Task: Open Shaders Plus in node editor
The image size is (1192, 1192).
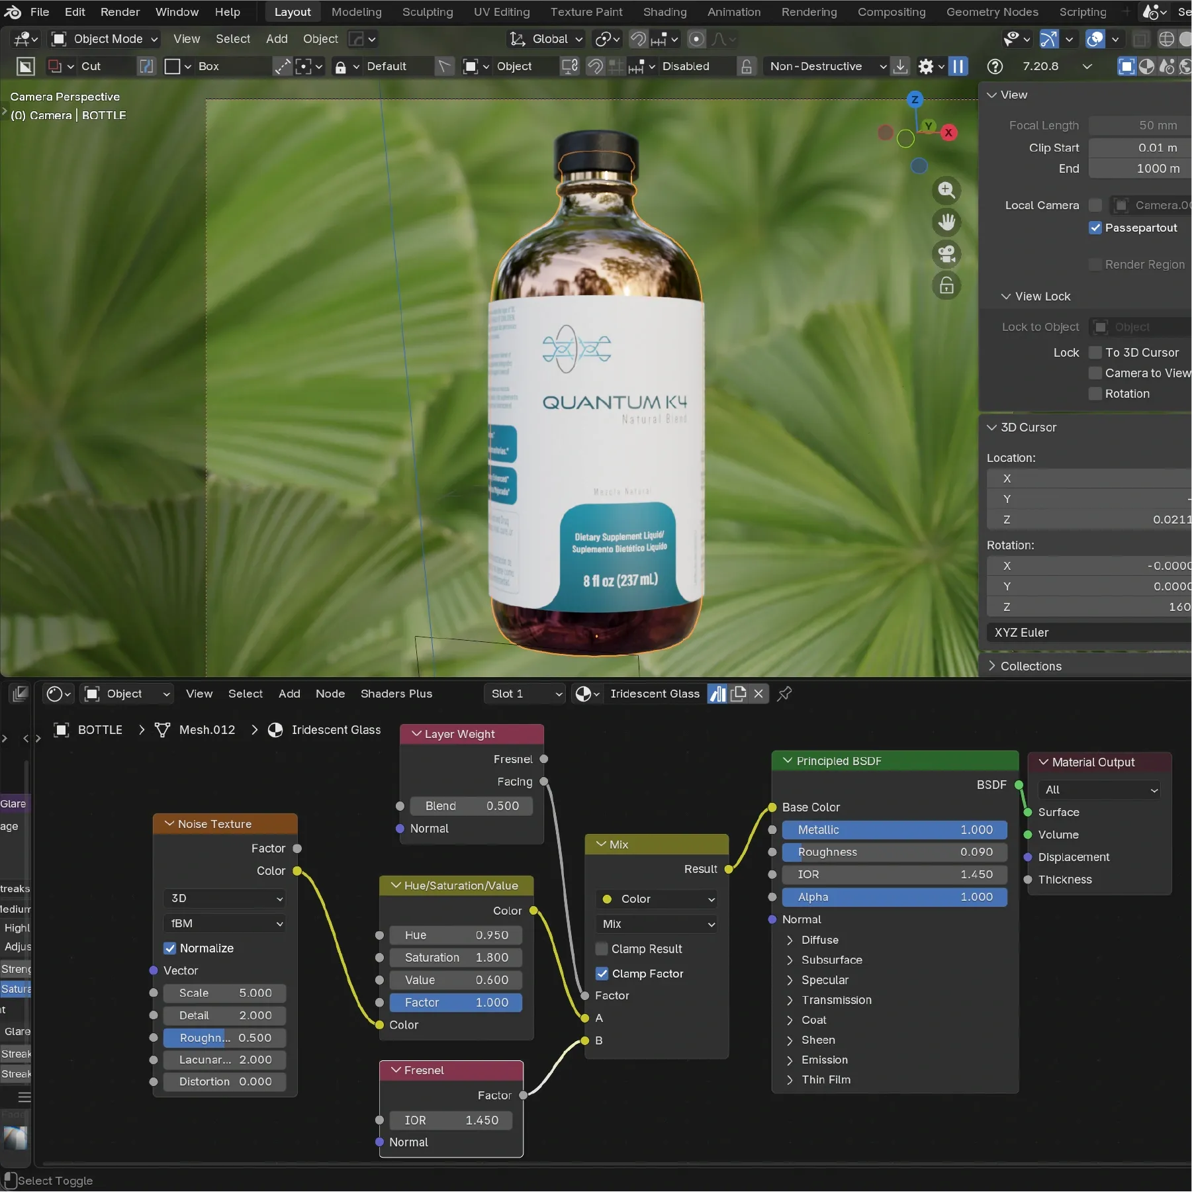Action: click(x=396, y=694)
